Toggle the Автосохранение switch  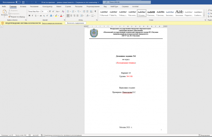click(18, 2)
